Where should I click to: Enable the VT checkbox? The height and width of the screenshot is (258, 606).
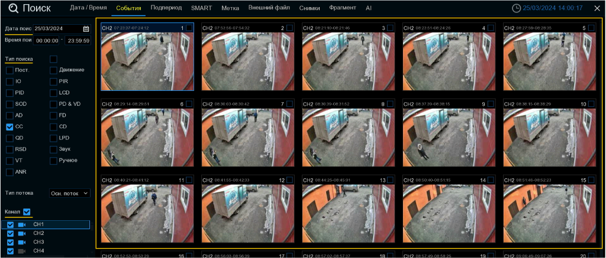click(x=9, y=161)
